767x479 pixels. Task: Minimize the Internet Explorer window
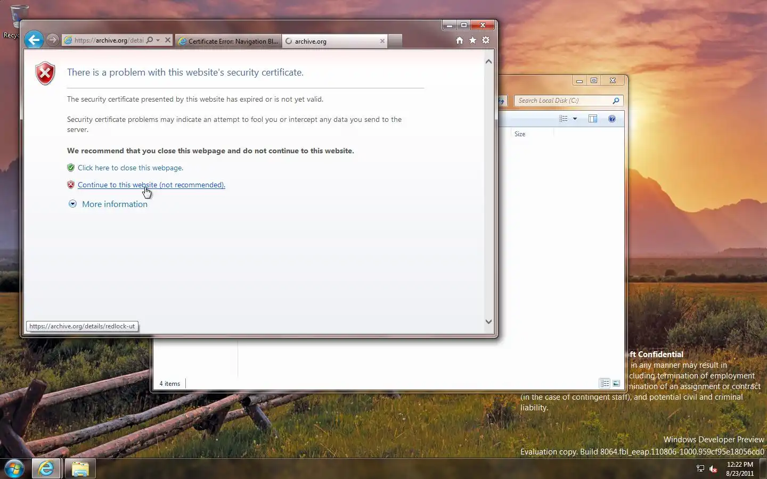[450, 25]
